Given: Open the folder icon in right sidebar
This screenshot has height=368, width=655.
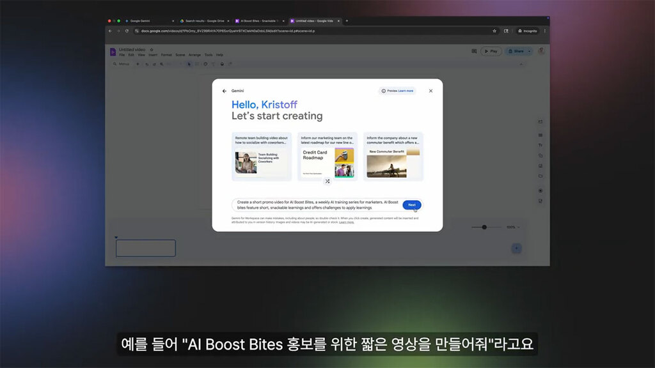Looking at the screenshot, I should [x=541, y=176].
